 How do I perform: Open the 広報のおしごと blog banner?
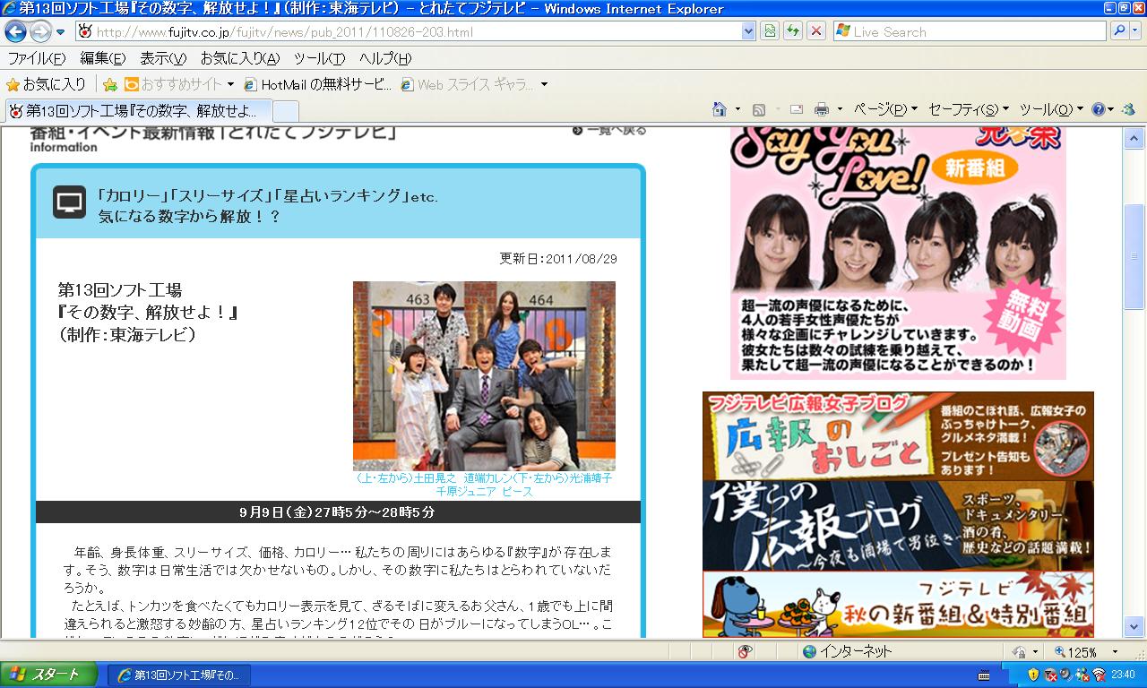coord(898,436)
